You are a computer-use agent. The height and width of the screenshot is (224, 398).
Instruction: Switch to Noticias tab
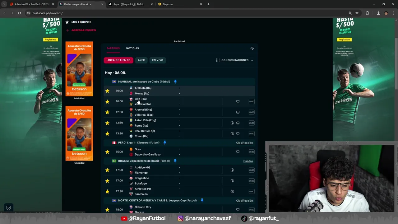[x=132, y=48]
